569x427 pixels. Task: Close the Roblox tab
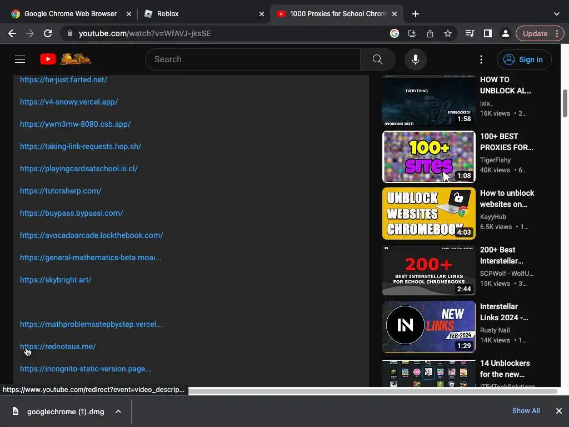pyautogui.click(x=262, y=14)
